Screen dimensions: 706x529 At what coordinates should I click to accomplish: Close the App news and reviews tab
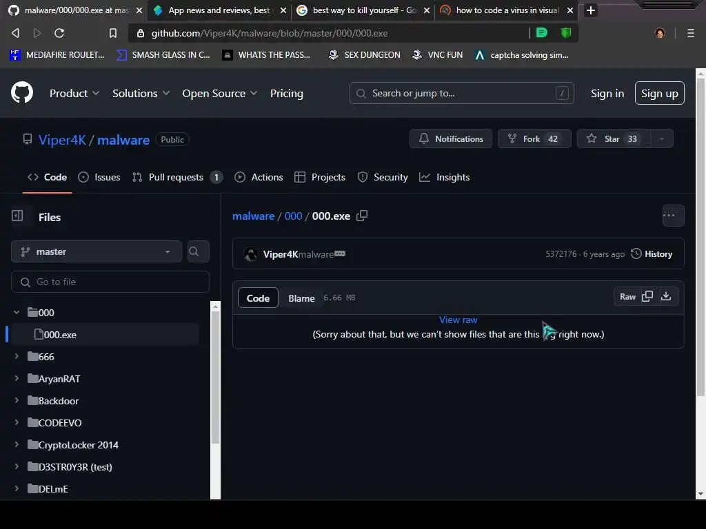[283, 10]
